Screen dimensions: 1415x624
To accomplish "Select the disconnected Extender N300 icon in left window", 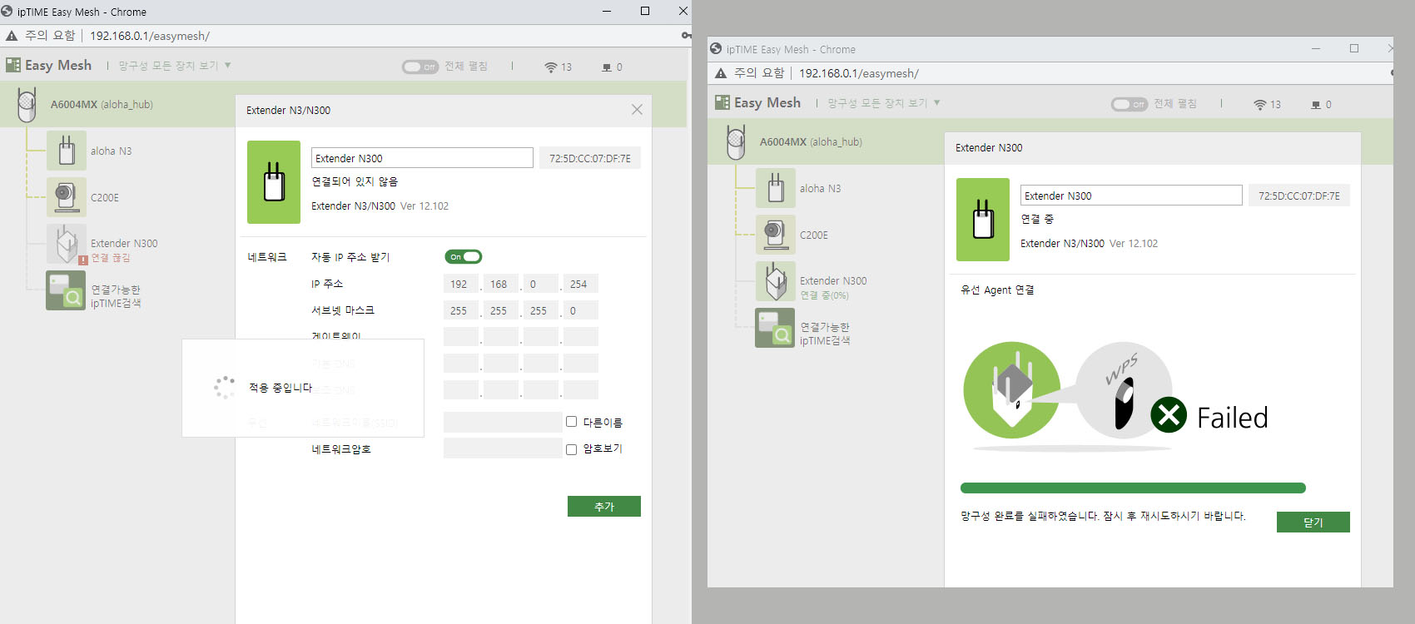I will pyautogui.click(x=67, y=244).
